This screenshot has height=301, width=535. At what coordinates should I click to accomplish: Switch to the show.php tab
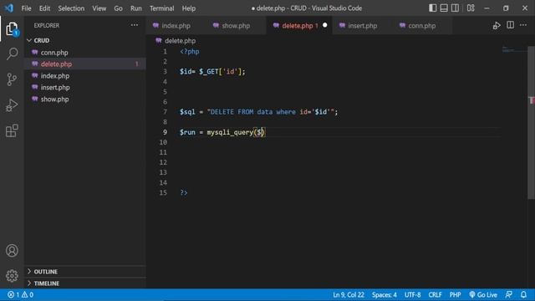(x=236, y=26)
